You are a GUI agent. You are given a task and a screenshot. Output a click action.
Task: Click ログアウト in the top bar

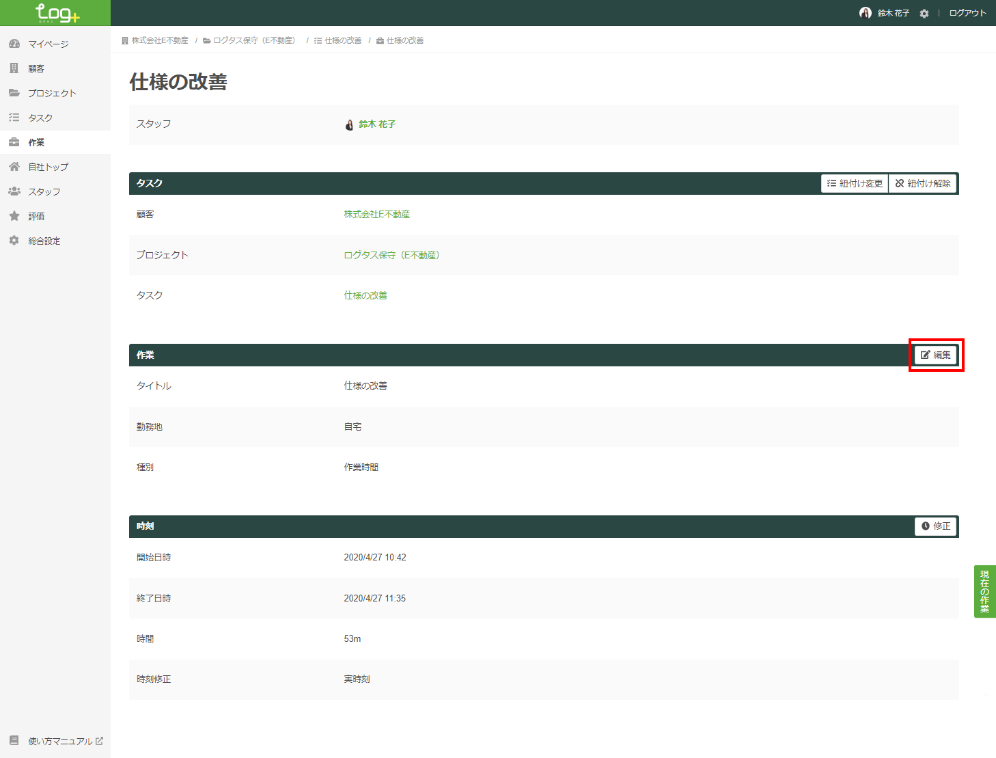(967, 13)
